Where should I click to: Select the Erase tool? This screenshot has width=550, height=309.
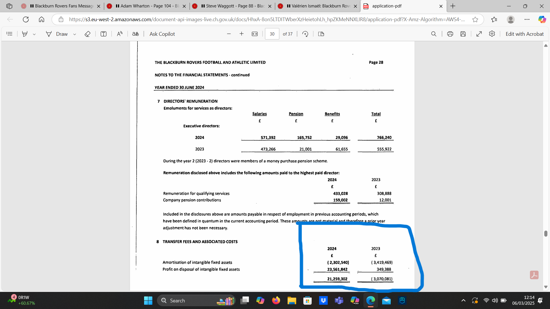pyautogui.click(x=88, y=34)
